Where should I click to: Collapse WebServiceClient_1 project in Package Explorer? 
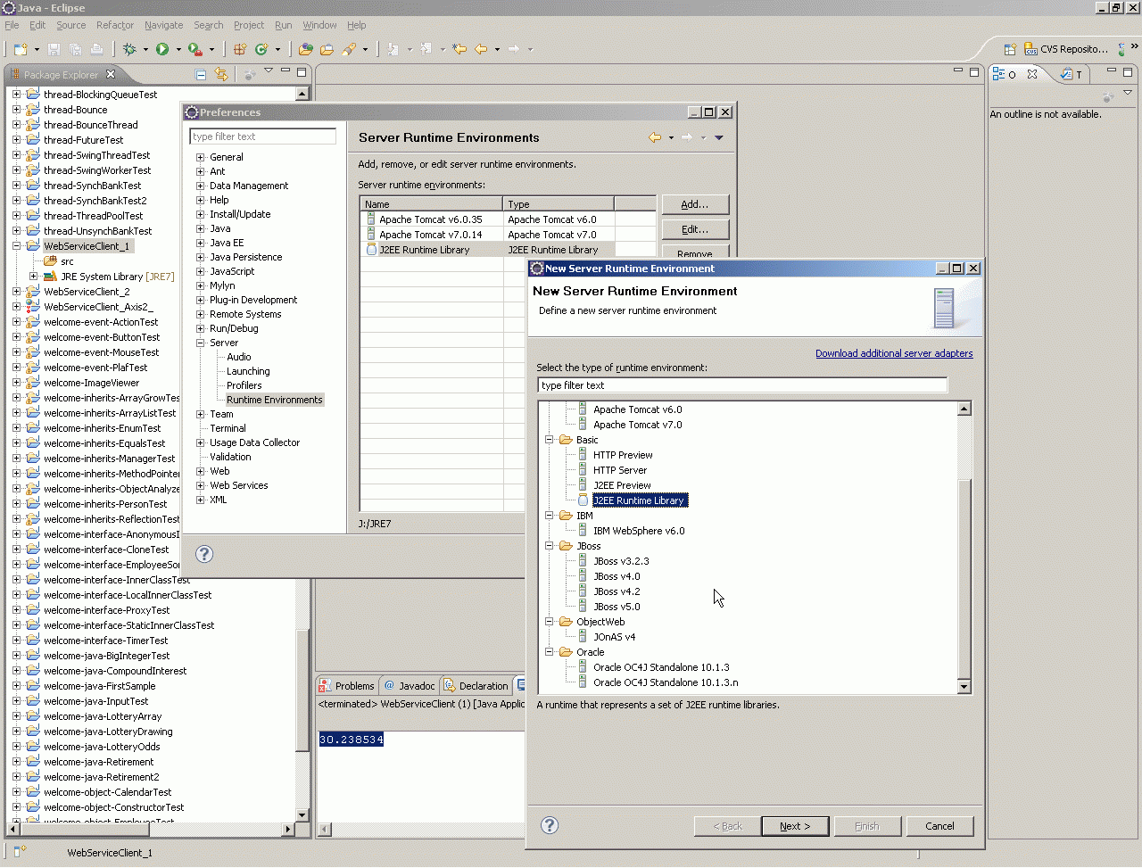[16, 246]
